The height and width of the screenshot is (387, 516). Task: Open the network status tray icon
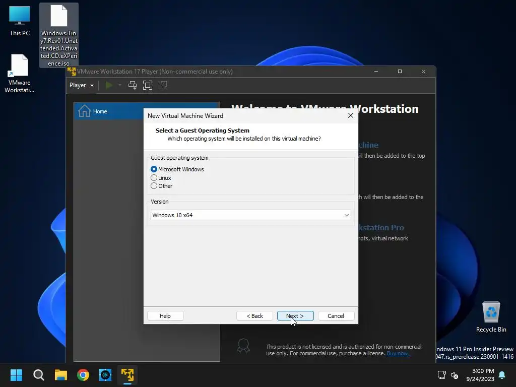pos(441,375)
